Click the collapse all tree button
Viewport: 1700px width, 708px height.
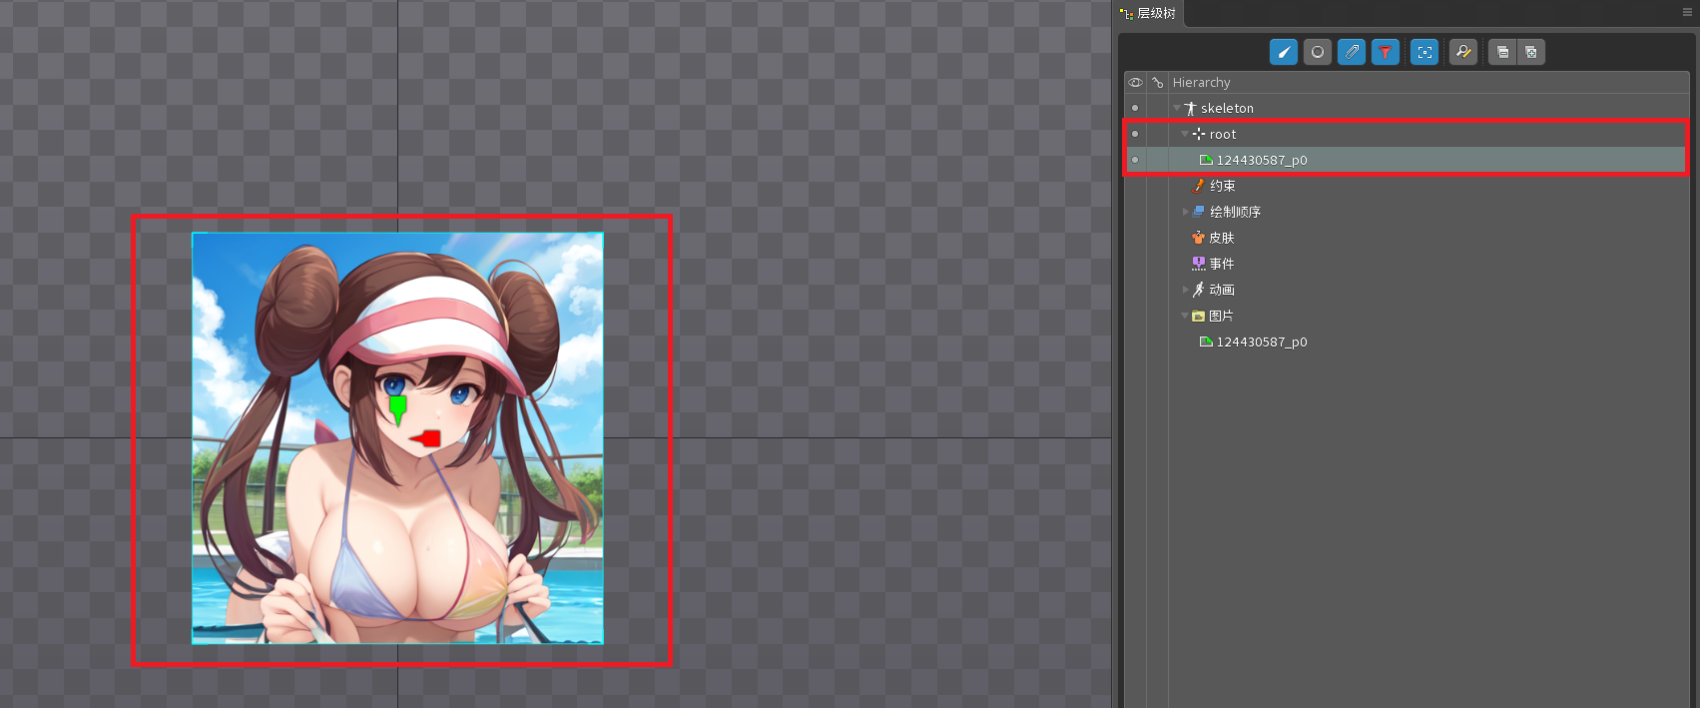pos(1502,52)
